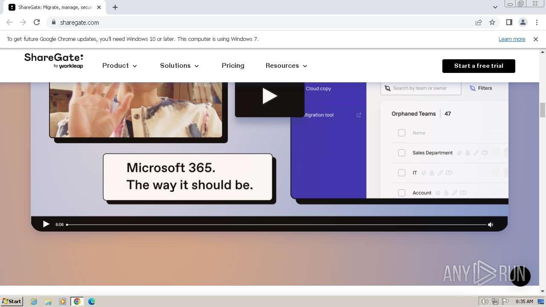This screenshot has height=307, width=546.
Task: Click the small play control in video bar
Action: tap(46, 224)
